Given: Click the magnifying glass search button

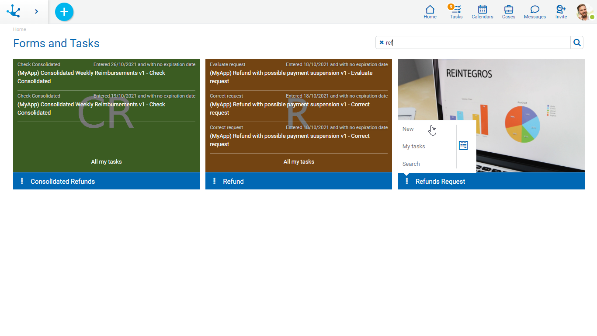Looking at the screenshot, I should click(577, 42).
